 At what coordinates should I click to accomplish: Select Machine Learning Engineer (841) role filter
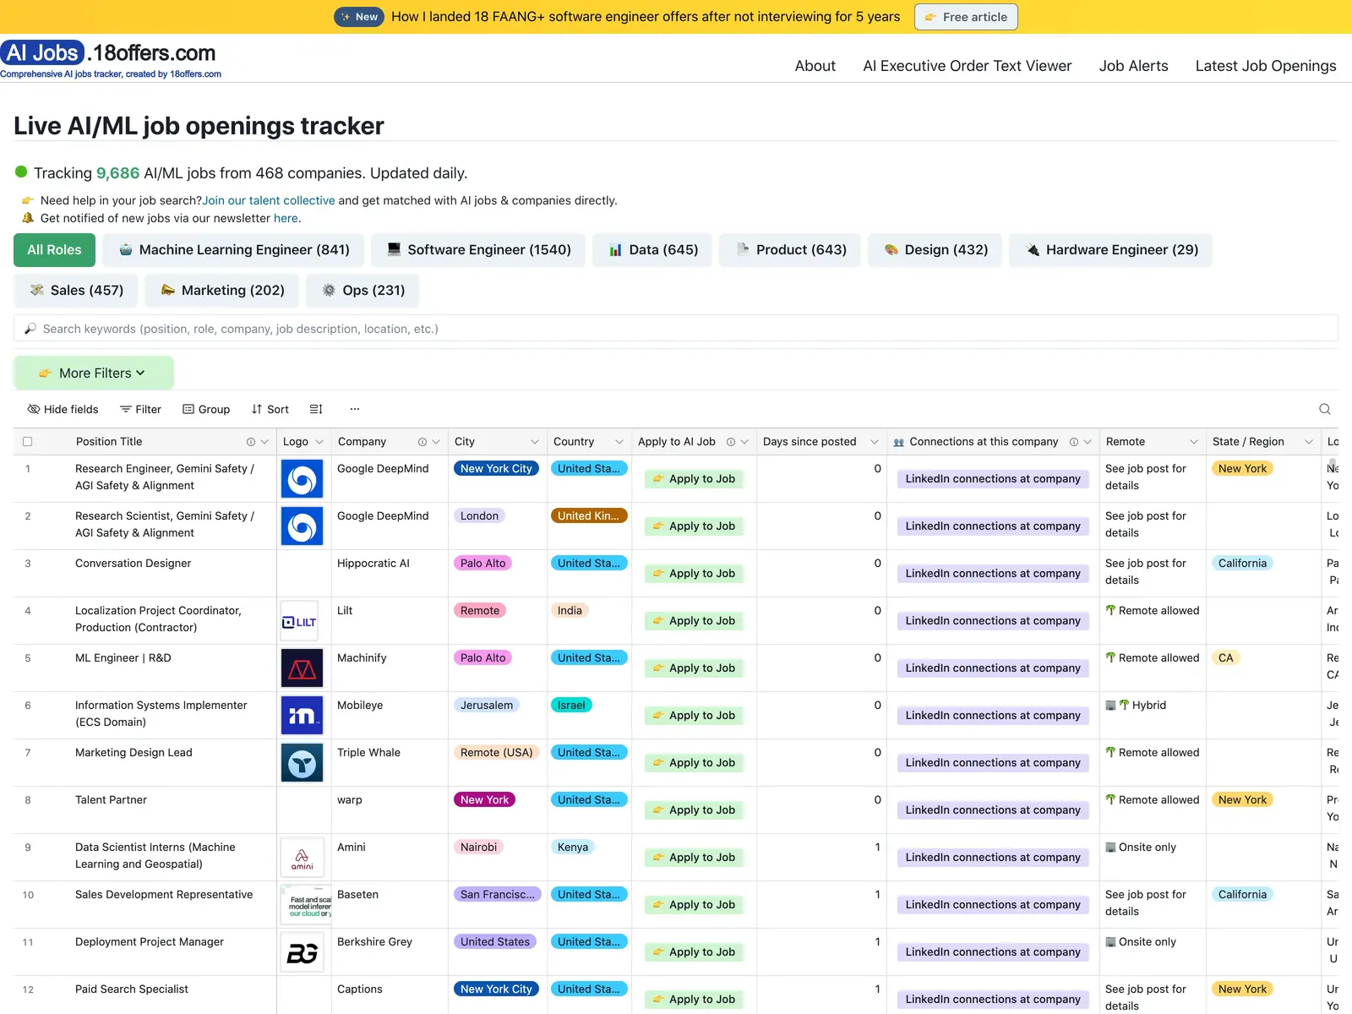(x=233, y=250)
